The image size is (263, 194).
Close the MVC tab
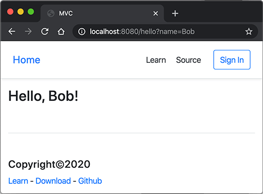[x=156, y=13]
